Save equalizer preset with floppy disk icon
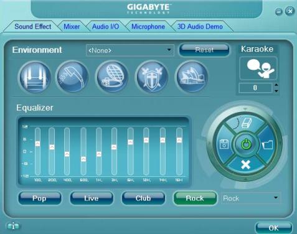Screen dimensions: 297x234 click(x=224, y=144)
